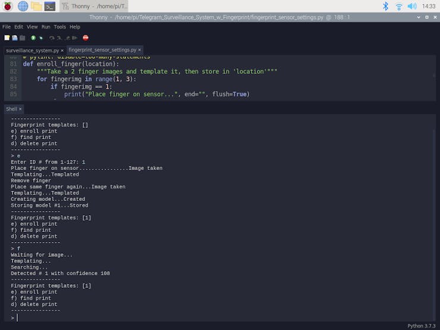The height and width of the screenshot is (330, 440).
Task: Open the View menu
Action: coord(32,27)
